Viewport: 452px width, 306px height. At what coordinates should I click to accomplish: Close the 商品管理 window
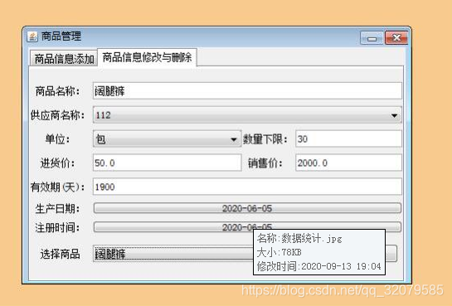(x=396, y=38)
